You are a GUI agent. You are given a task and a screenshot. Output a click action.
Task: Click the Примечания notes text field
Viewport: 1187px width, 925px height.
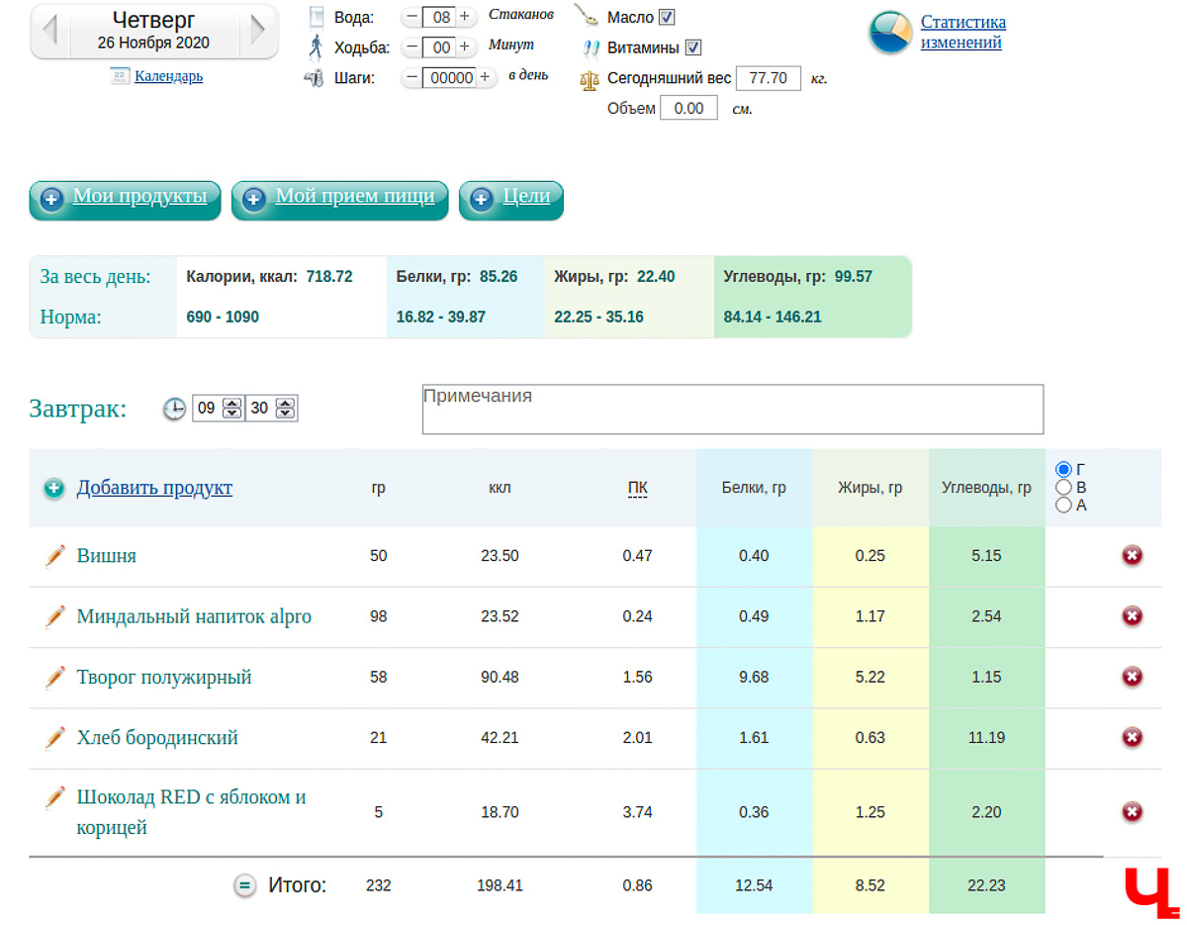coord(732,410)
